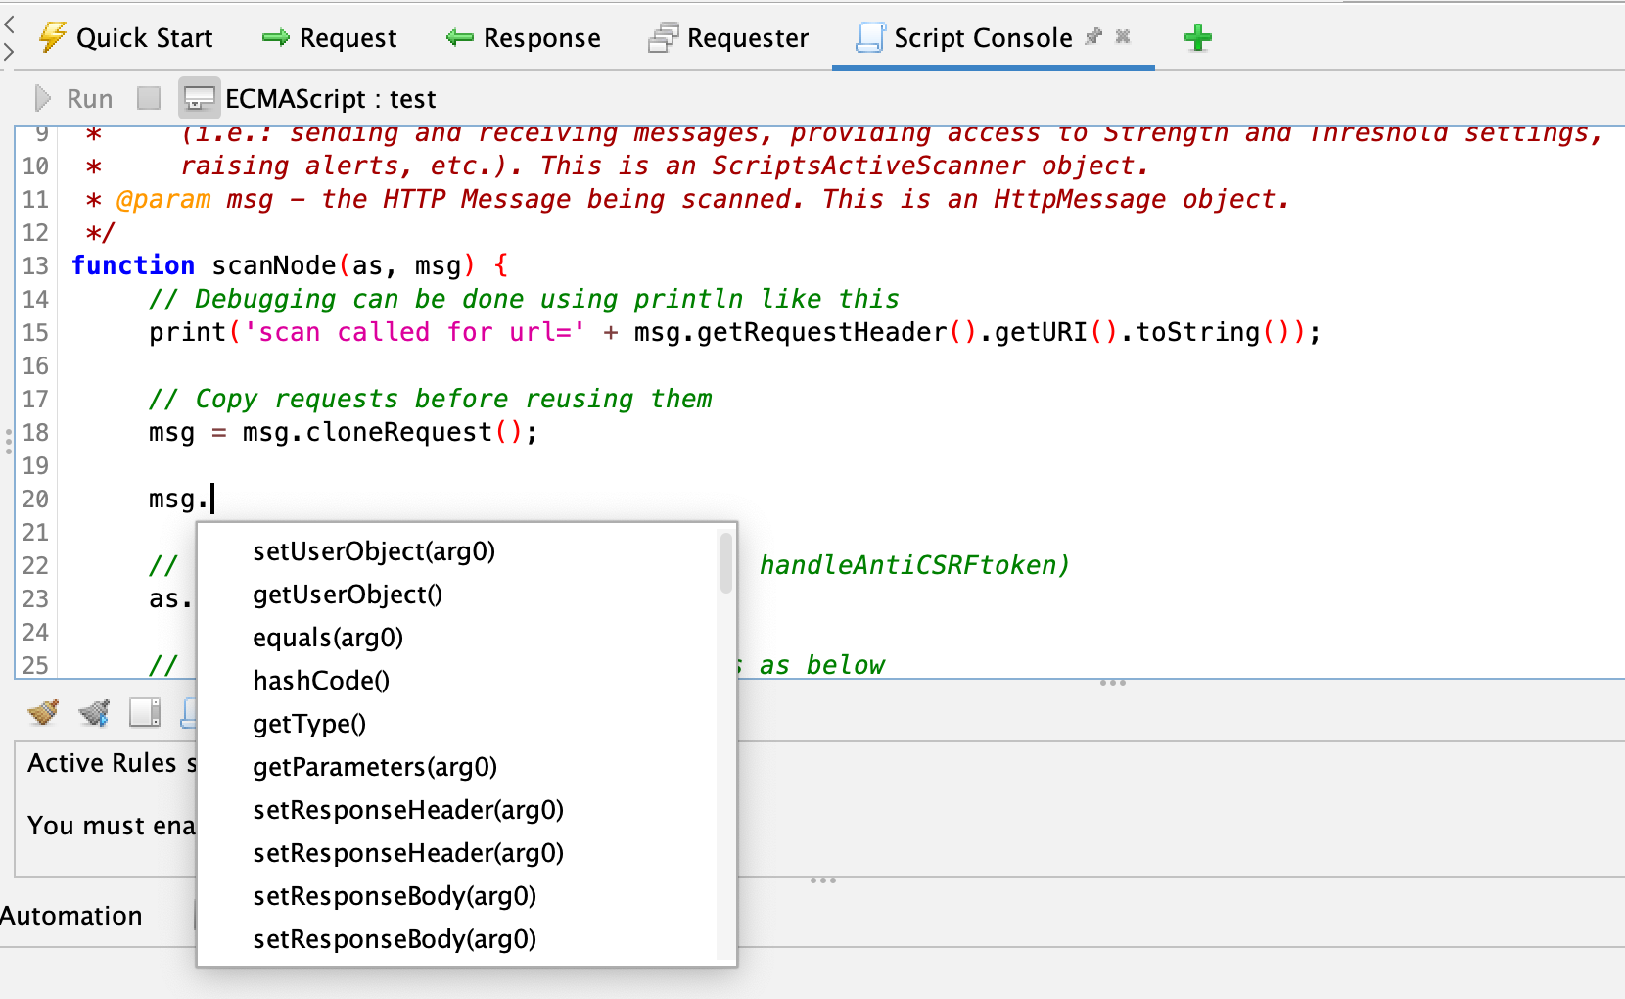
Task: Add a new tab with the green plus icon
Action: click(1197, 38)
